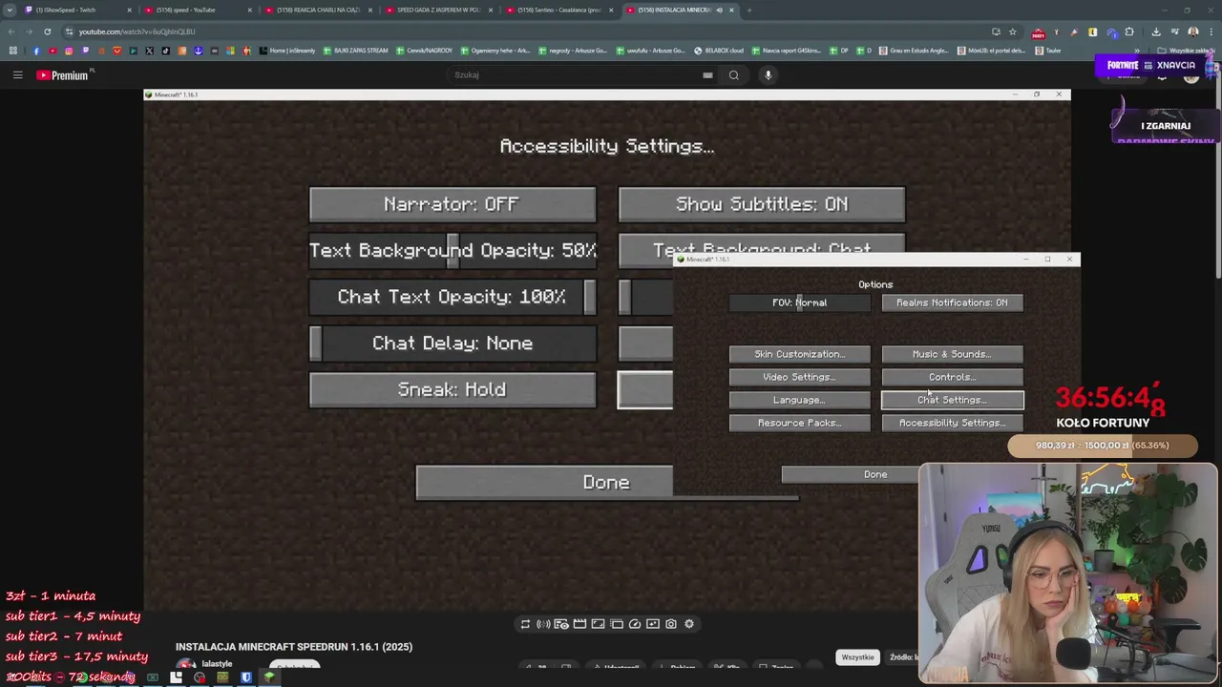Open the BAJKI ZAPAS STREAM bookmark
Screen dimensions: 1222x687
click(356, 51)
